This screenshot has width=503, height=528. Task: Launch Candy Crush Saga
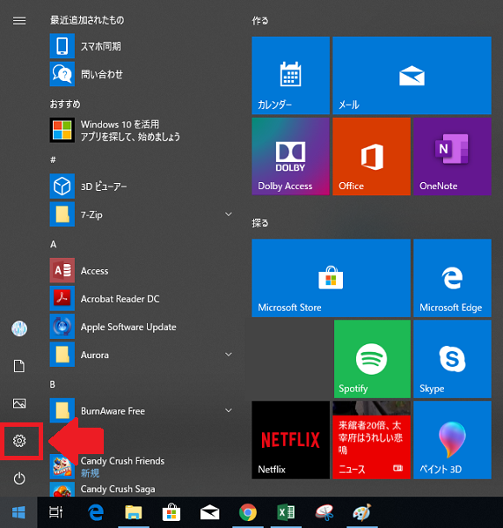click(x=142, y=489)
